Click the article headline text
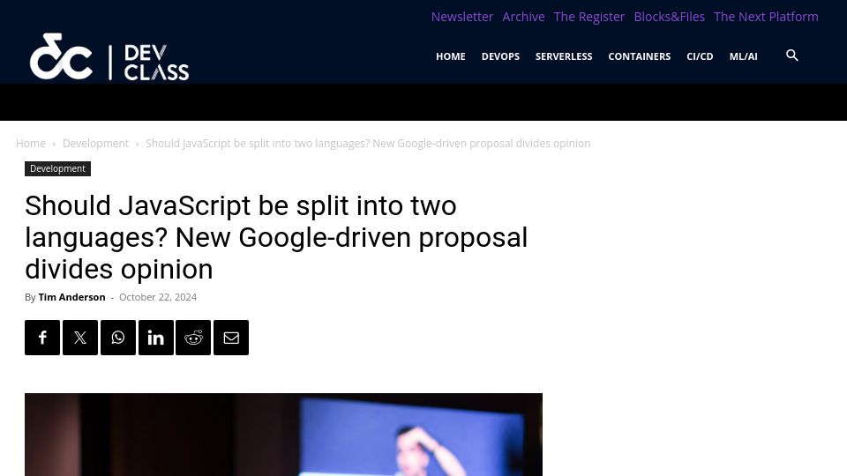The image size is (847, 476). (x=276, y=237)
